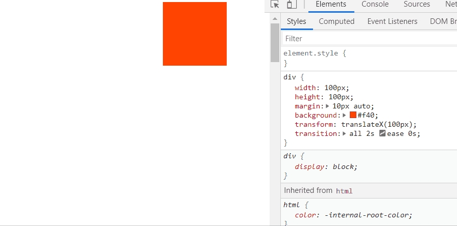The image size is (457, 226).
Task: Select the Elements panel tab
Action: pyautogui.click(x=331, y=5)
